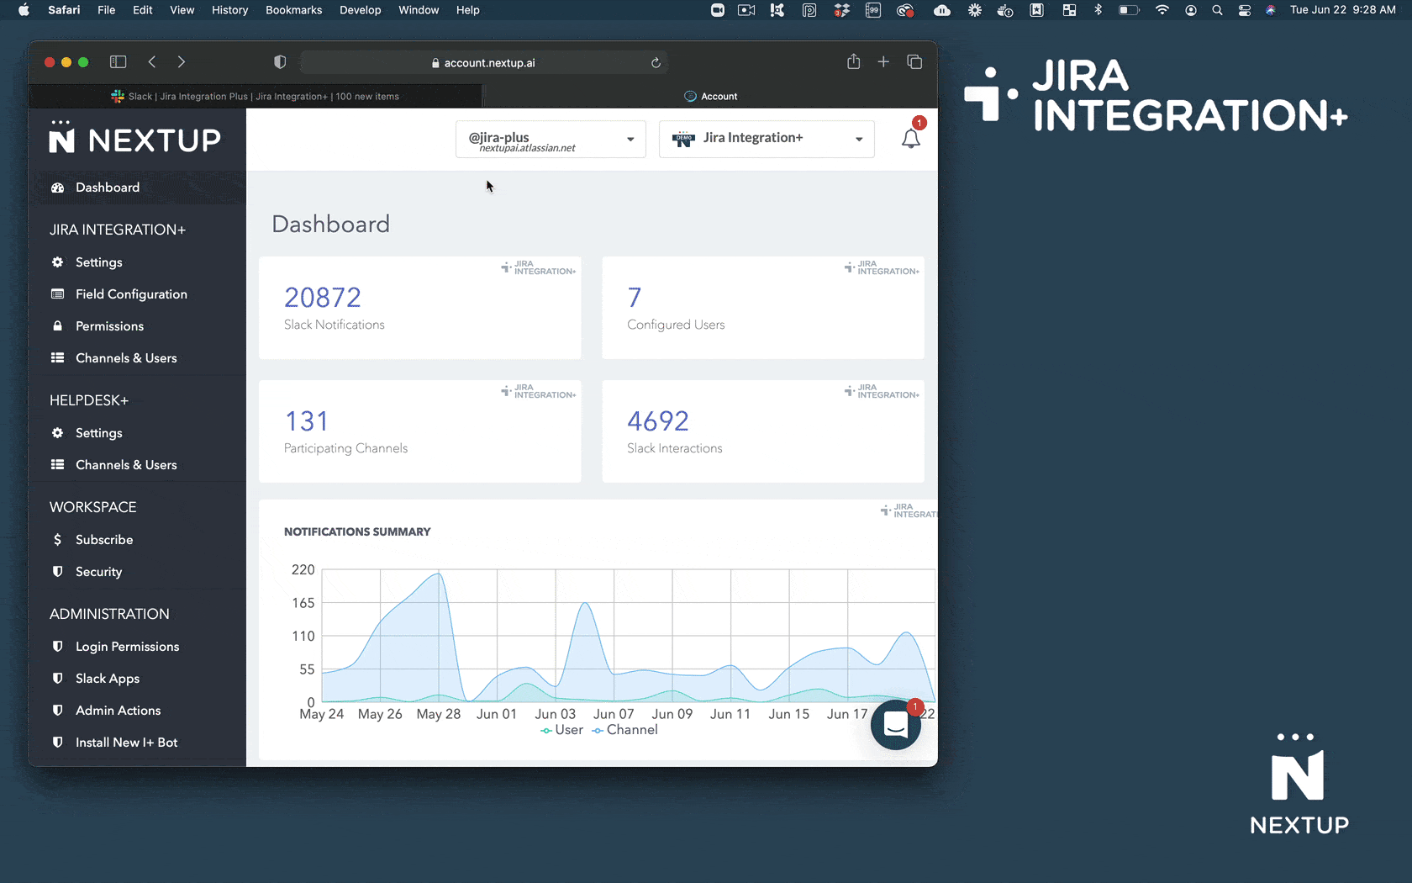Open the Apple menu
This screenshot has width=1412, height=883.
(x=24, y=10)
